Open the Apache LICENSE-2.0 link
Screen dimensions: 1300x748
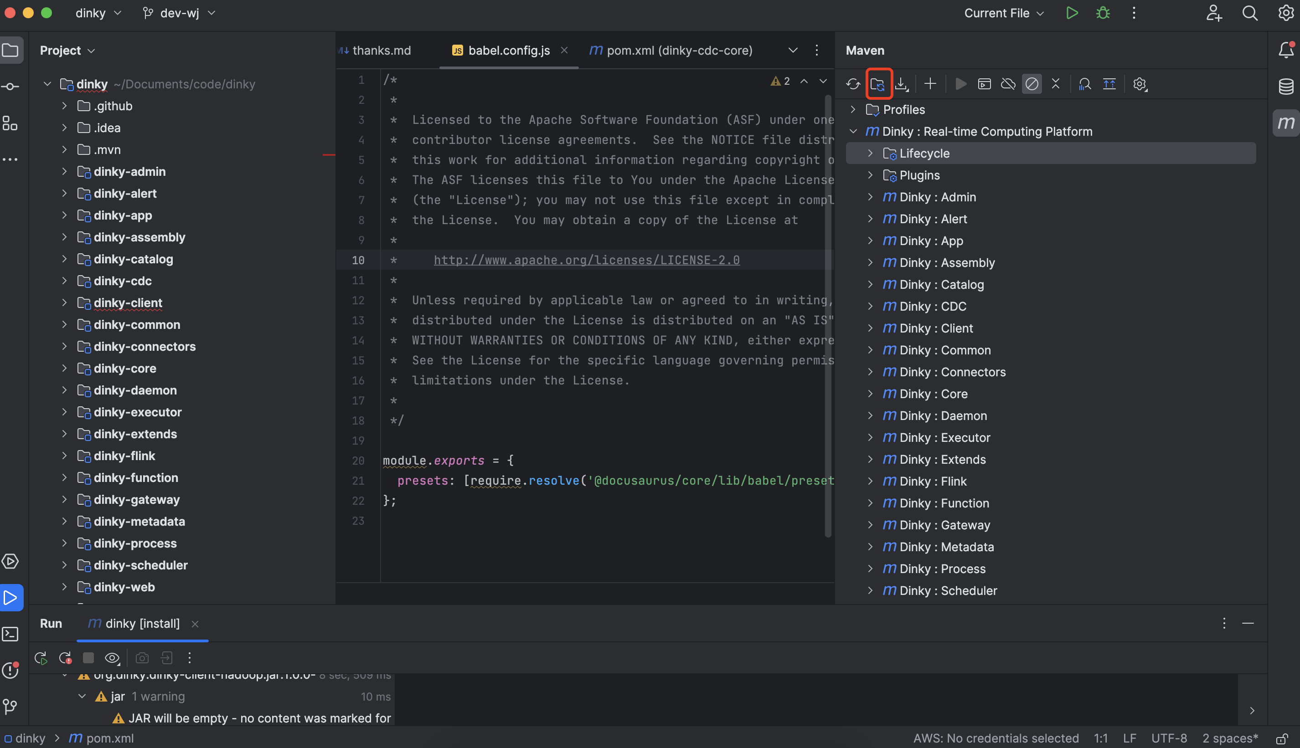[587, 260]
